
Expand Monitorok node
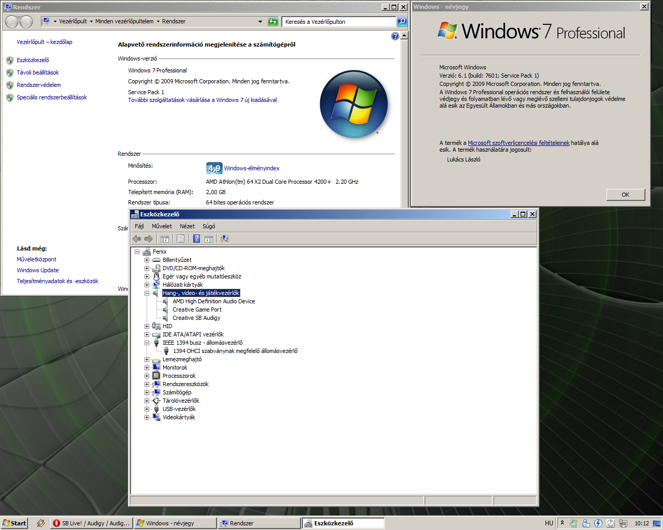[147, 367]
